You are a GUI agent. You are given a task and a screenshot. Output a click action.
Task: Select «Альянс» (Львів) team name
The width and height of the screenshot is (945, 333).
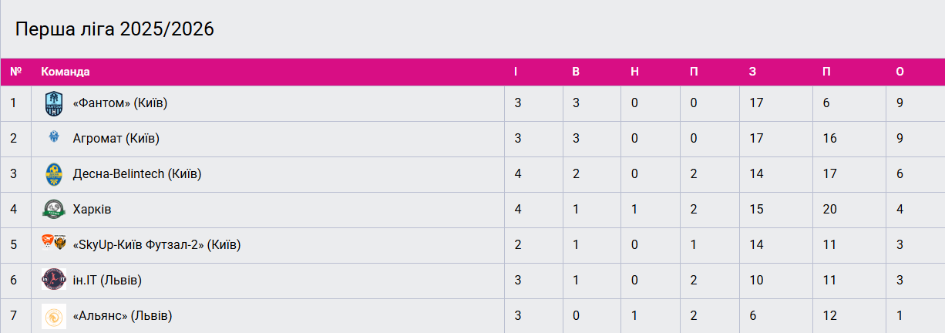(122, 316)
